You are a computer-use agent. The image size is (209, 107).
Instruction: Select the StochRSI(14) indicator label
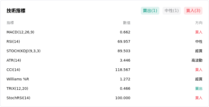coord(18,98)
